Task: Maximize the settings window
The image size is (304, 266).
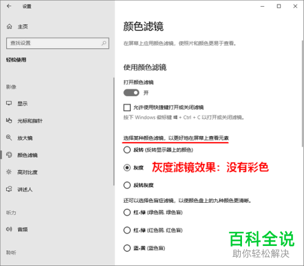Action: (279, 6)
